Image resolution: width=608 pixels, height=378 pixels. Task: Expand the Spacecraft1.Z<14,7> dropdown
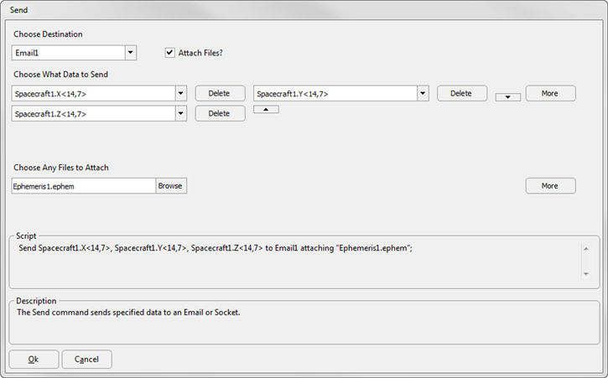click(x=180, y=114)
